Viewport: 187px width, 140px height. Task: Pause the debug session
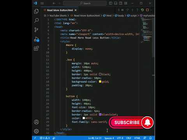[x=122, y=10]
